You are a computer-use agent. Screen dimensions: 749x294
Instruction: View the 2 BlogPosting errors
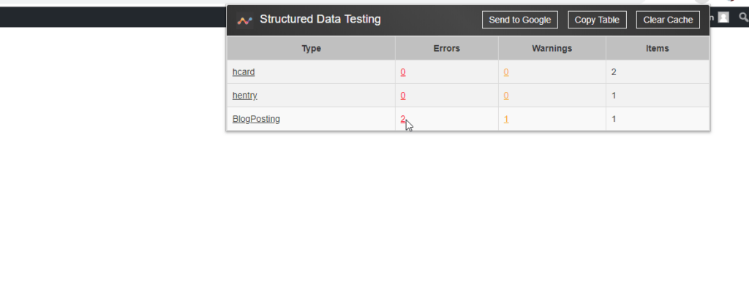[x=403, y=119]
